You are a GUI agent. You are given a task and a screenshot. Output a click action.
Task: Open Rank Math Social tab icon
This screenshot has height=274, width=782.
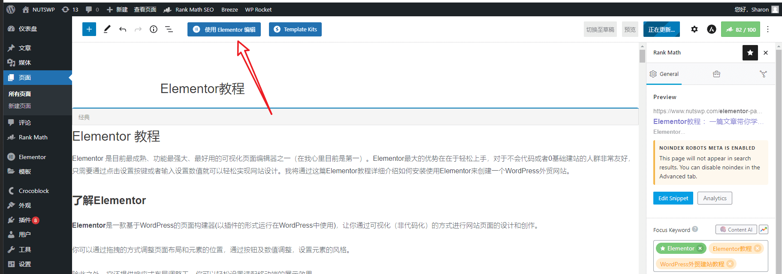[x=763, y=74]
